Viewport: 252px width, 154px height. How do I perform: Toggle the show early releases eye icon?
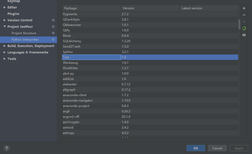click(x=244, y=35)
